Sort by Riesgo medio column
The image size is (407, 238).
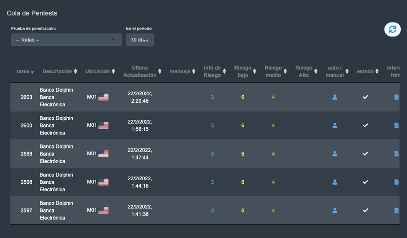(275, 71)
